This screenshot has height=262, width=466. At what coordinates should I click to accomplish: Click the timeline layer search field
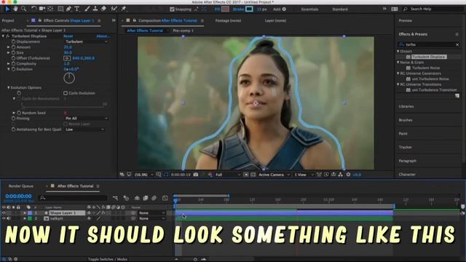click(73, 198)
